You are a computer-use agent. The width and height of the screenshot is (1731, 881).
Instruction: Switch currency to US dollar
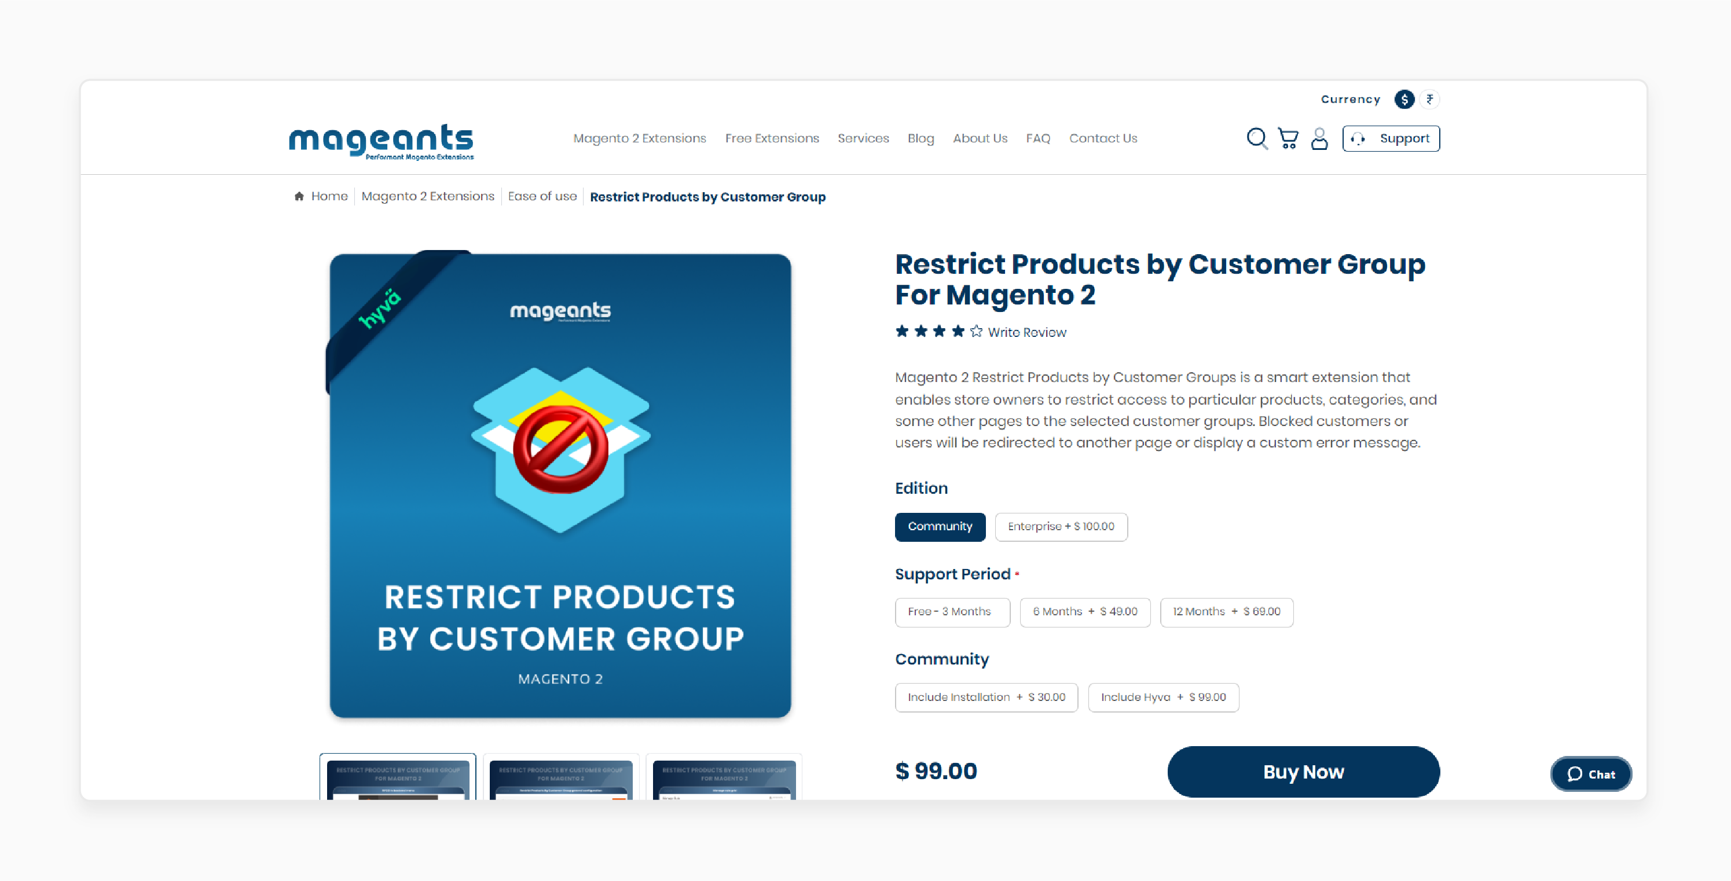click(1404, 100)
